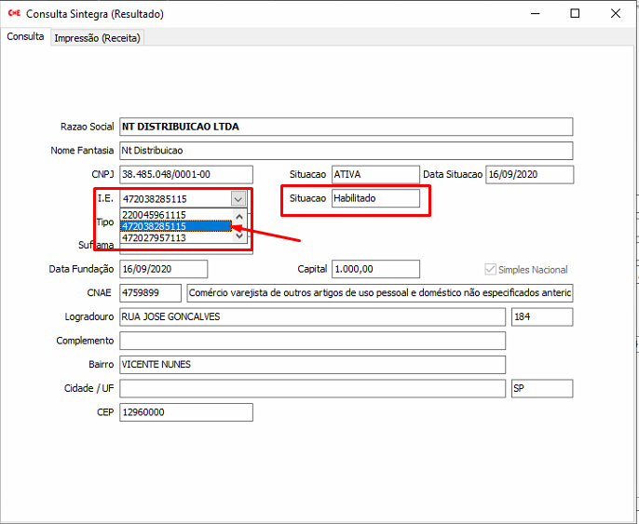Click the Razao Social field
639x524 pixels.
point(346,127)
